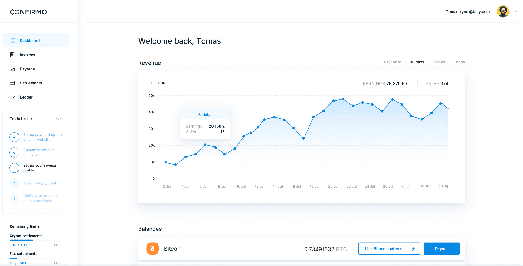Open the account dropdown arrow
523x266 pixels.
click(516, 12)
